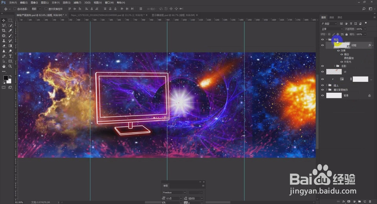Collapse the 商品 group arrow
This screenshot has width=377, height=204.
point(327,40)
